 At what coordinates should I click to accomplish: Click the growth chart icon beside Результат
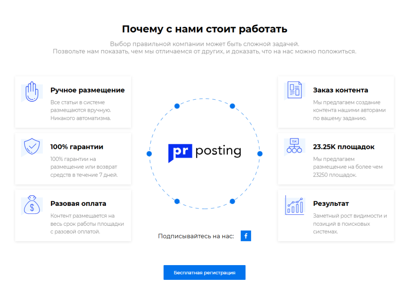[x=294, y=206]
